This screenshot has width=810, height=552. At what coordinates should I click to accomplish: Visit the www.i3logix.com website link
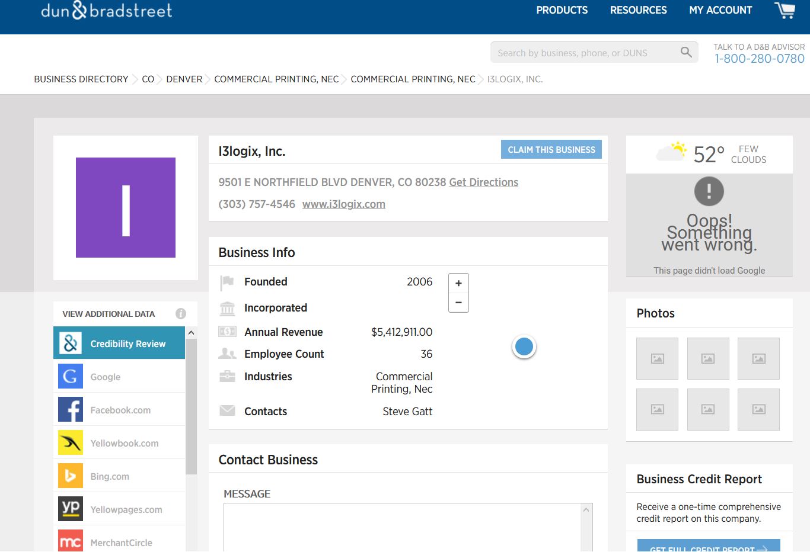343,204
